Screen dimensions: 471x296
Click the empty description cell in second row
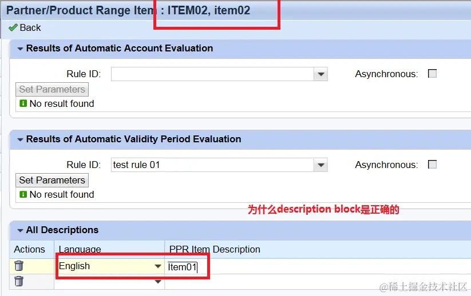(318, 282)
